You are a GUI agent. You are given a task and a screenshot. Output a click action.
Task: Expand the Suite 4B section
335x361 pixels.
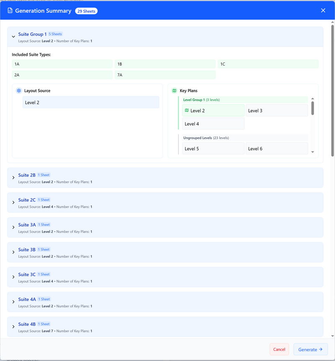pyautogui.click(x=13, y=327)
